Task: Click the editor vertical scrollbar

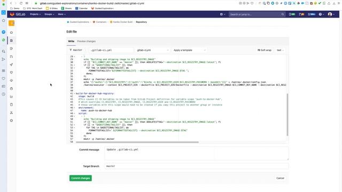Action: [287, 115]
